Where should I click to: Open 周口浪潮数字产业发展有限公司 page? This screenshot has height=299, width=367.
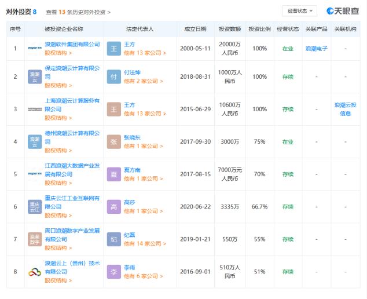tap(72, 235)
